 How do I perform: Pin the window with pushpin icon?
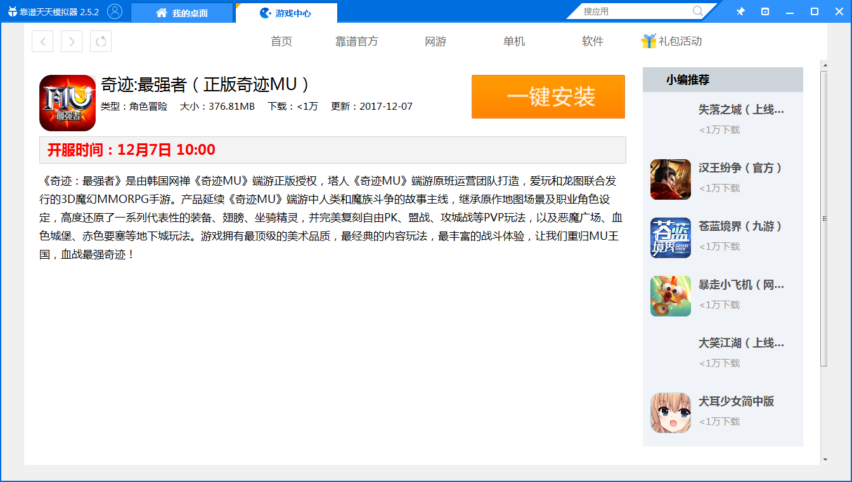pos(740,11)
